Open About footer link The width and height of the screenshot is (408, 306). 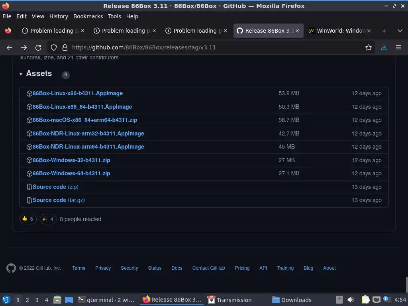click(x=329, y=268)
